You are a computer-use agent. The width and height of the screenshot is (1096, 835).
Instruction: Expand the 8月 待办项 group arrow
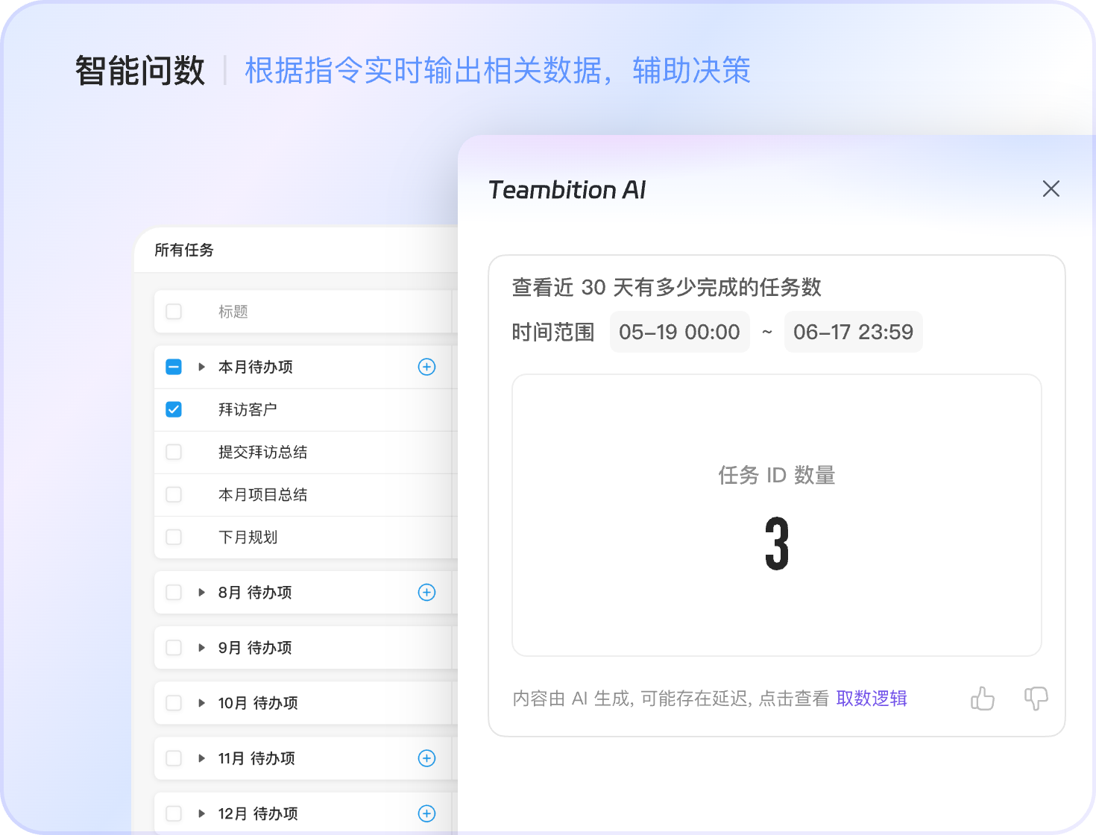(201, 592)
